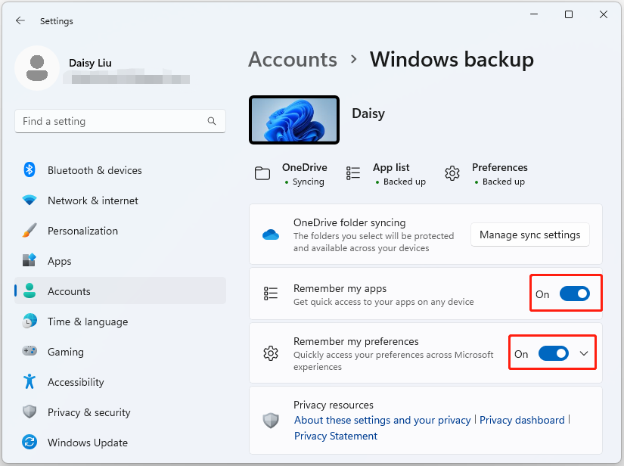Click Accounts in the breadcrumb
Image resolution: width=624 pixels, height=466 pixels.
pyautogui.click(x=293, y=60)
